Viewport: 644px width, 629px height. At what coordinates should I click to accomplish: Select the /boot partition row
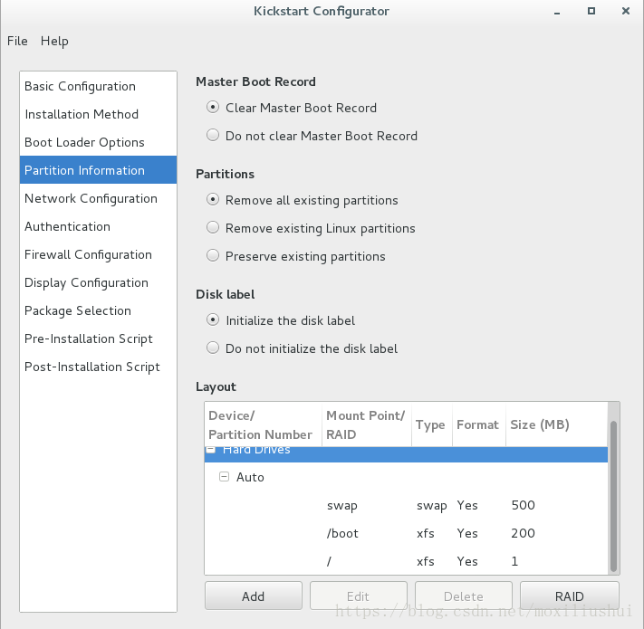[406, 533]
